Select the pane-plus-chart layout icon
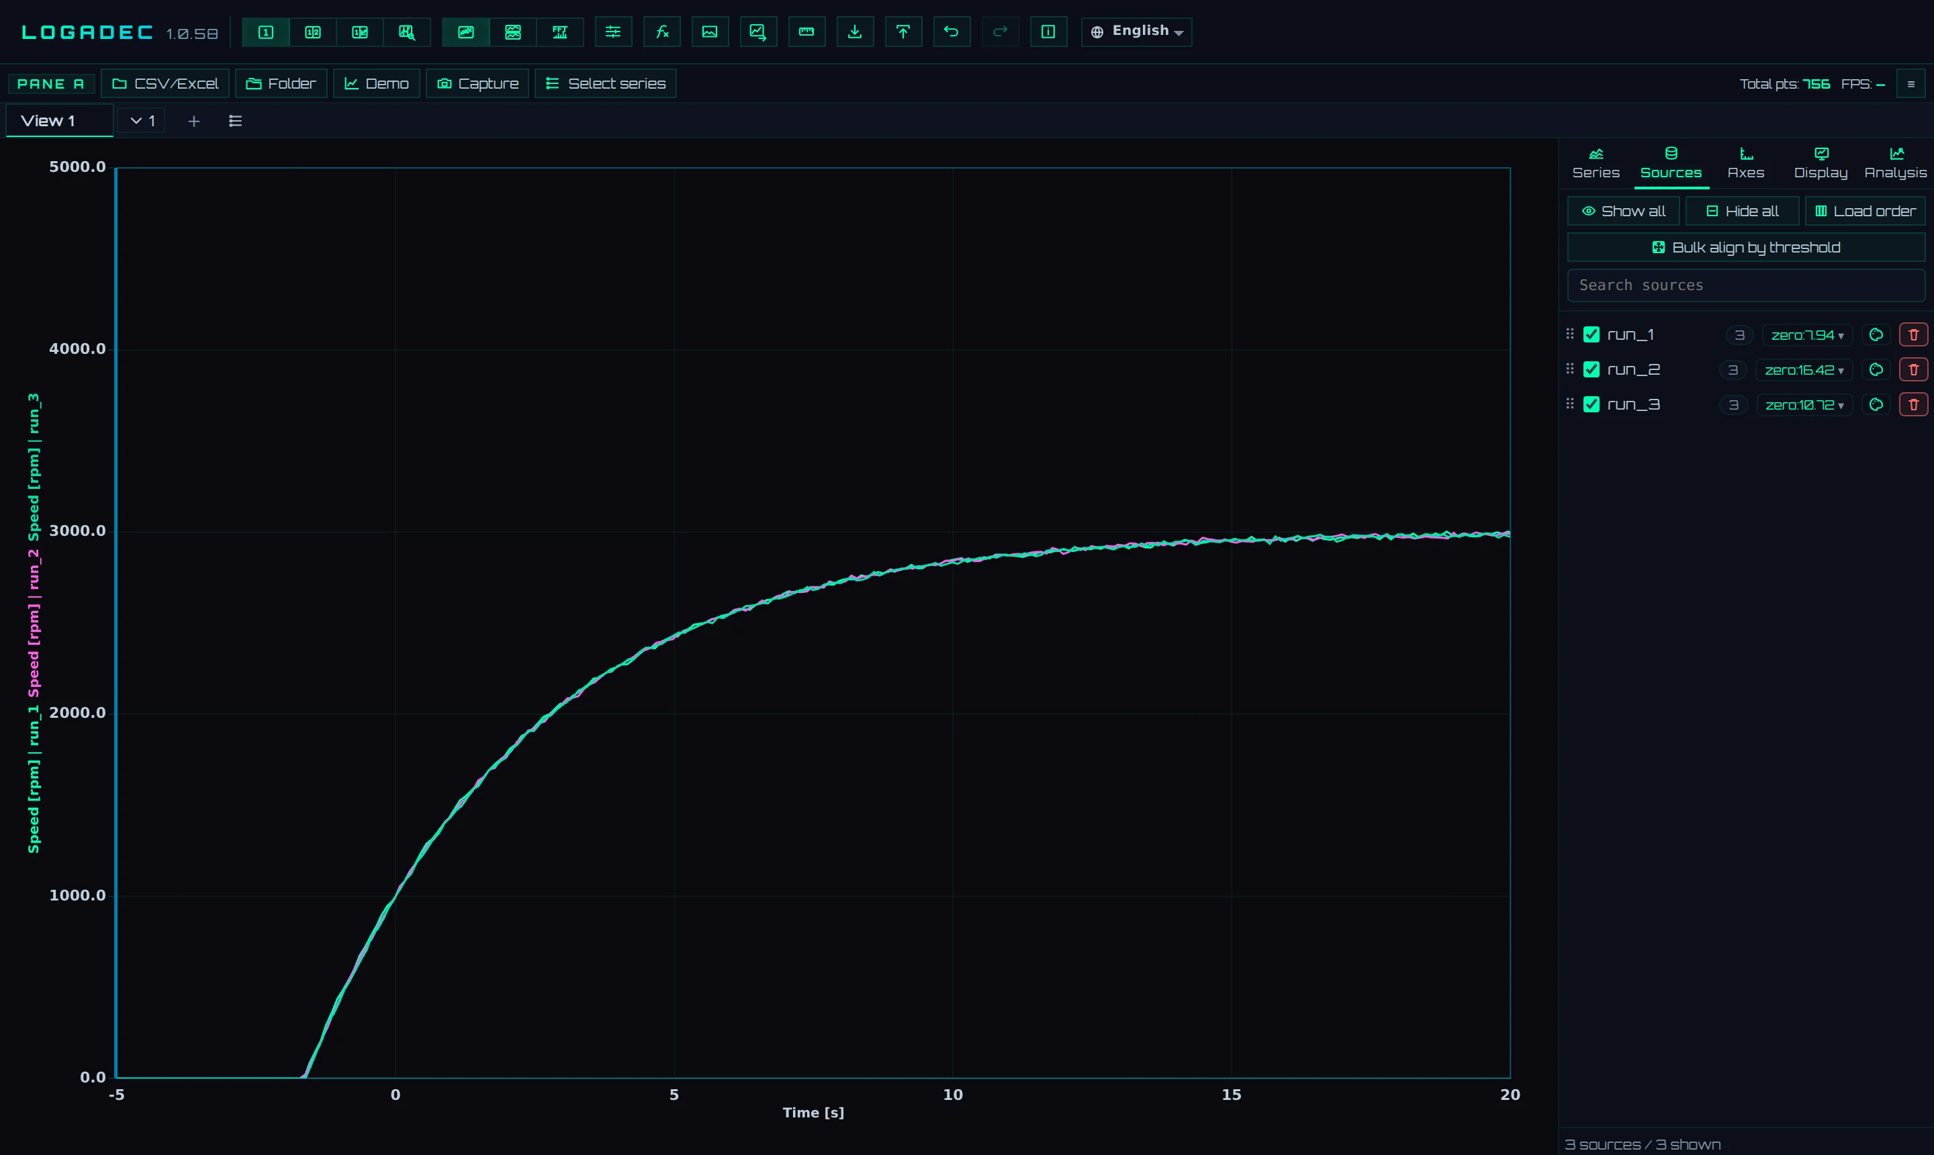The image size is (1934, 1155). [x=359, y=32]
